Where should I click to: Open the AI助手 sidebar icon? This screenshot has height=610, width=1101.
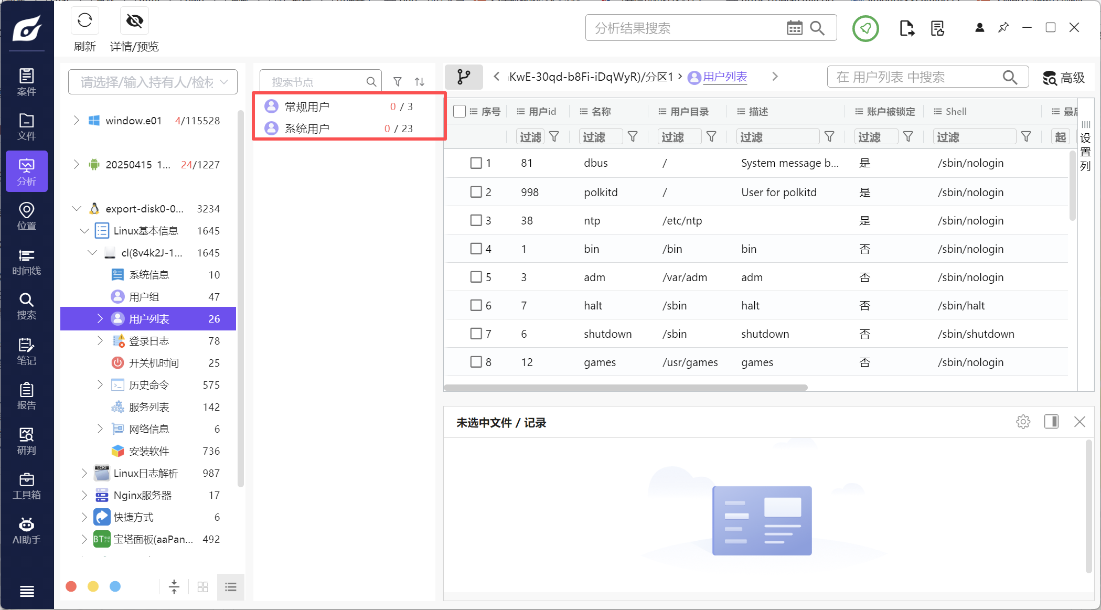27,531
